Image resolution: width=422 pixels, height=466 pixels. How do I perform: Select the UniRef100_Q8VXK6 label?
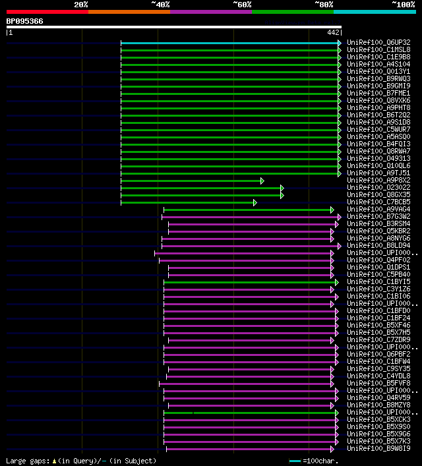click(378, 100)
